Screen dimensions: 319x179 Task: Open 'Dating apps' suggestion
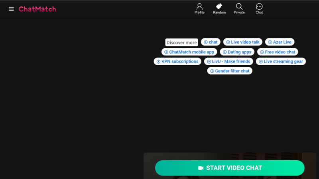click(x=237, y=52)
